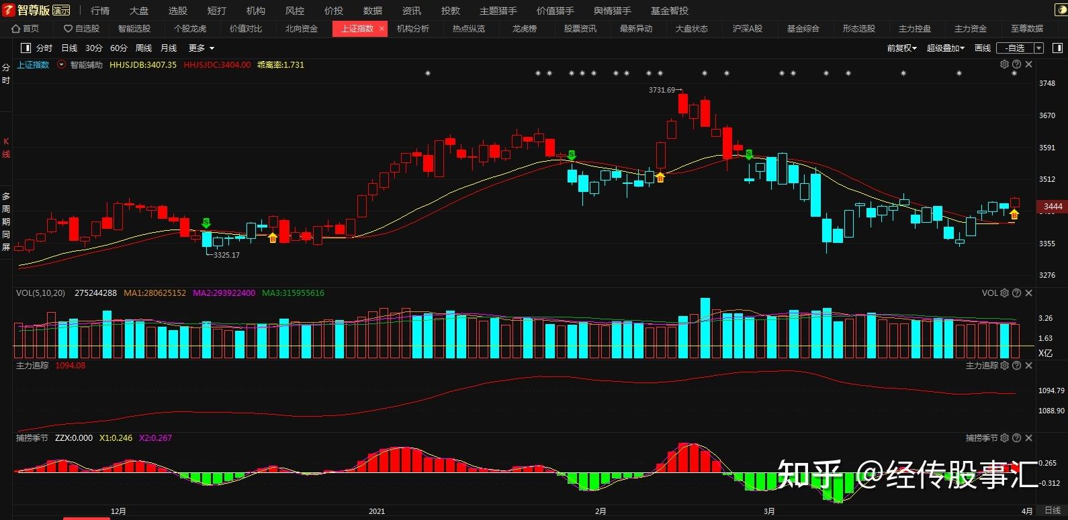The height and width of the screenshot is (520, 1068).
Task: Select 分时 in left vertical sidebar
Action: [x=6, y=74]
